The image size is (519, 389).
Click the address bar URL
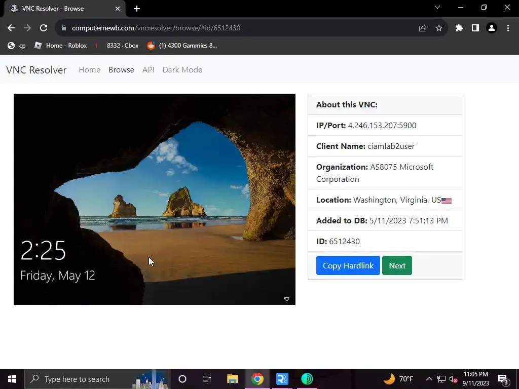(x=156, y=28)
